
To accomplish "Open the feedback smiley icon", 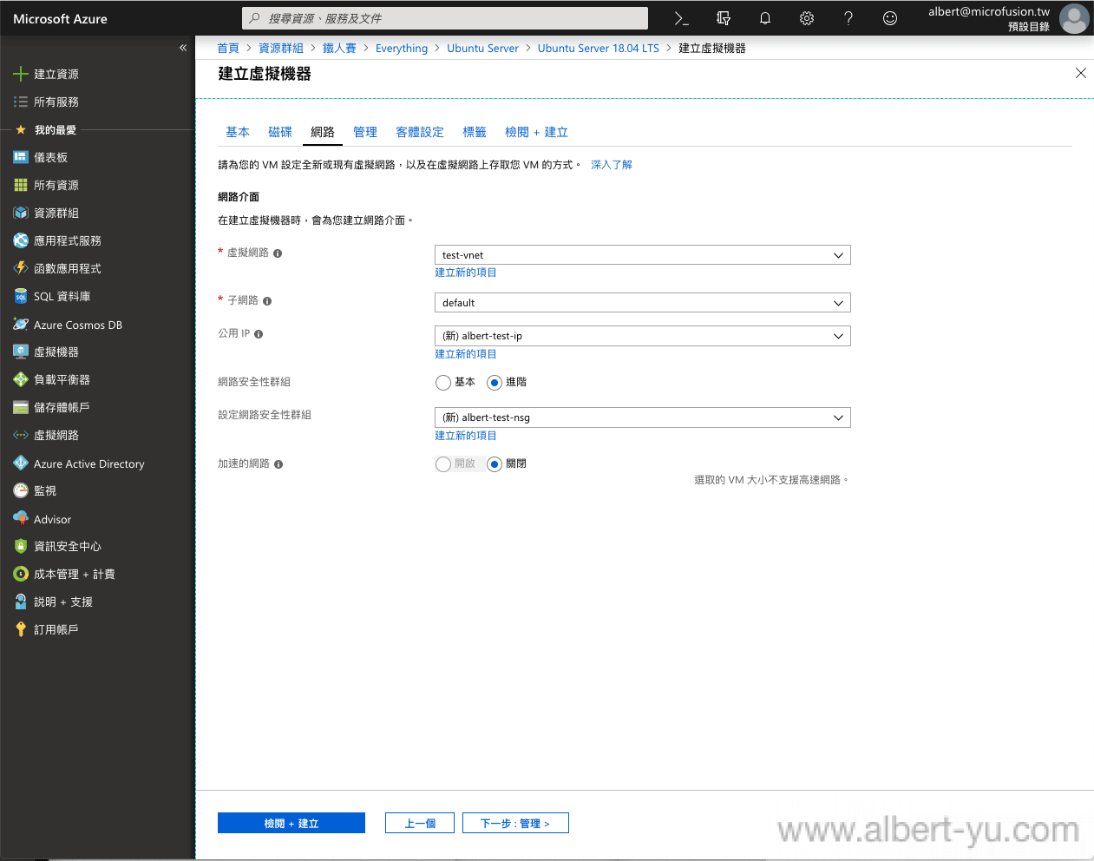I will [x=890, y=18].
